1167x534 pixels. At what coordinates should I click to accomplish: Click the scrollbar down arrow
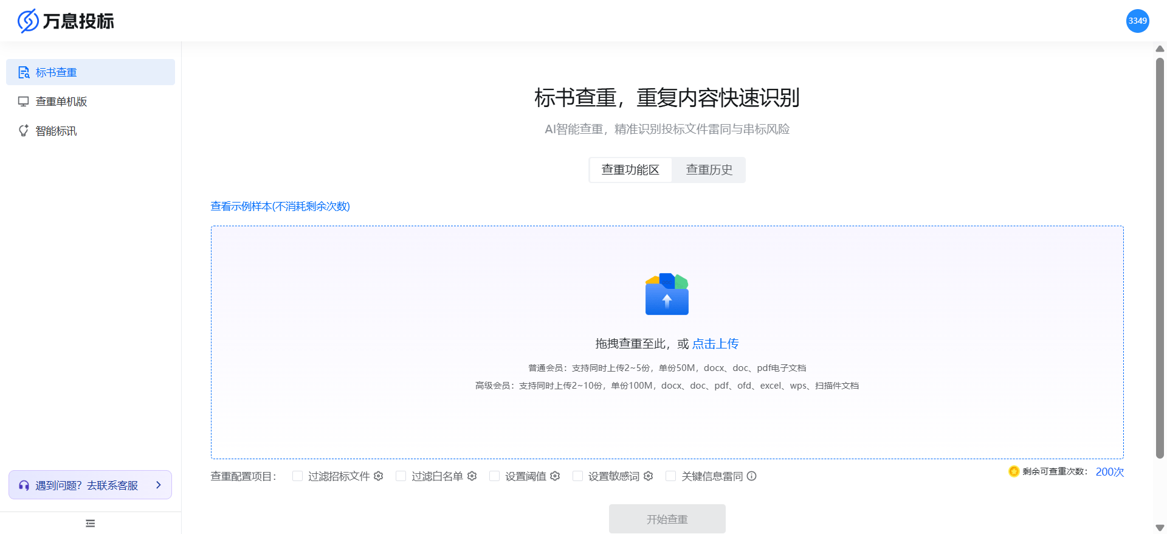tap(1160, 527)
